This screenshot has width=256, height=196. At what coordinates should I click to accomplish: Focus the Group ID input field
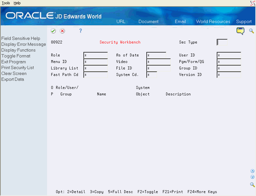point(229,68)
